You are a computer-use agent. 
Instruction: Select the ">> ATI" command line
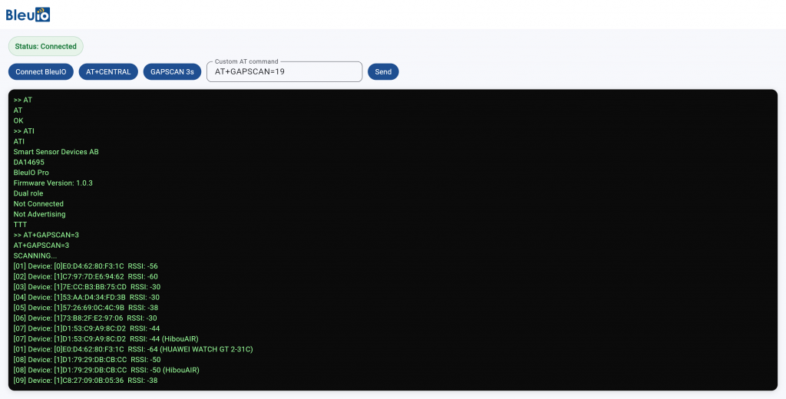coord(24,131)
